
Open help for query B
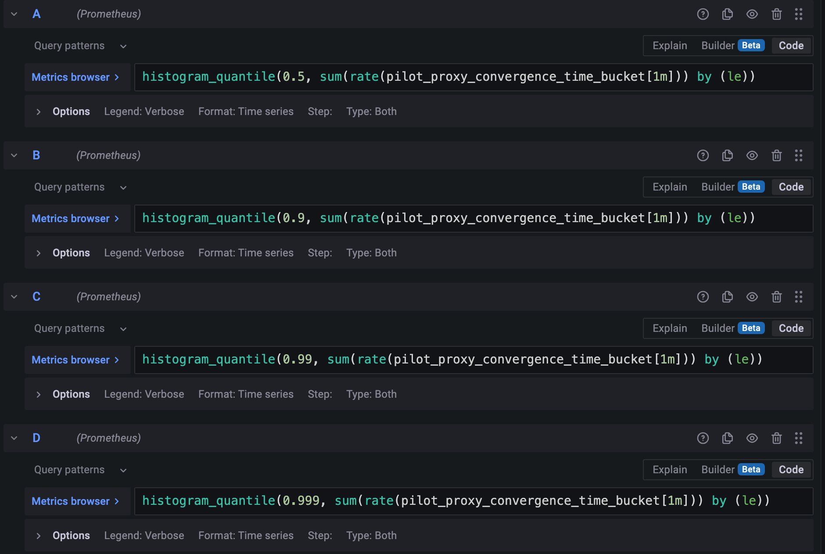coord(703,155)
